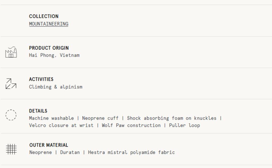Click the Duratan material text

tap(70, 152)
